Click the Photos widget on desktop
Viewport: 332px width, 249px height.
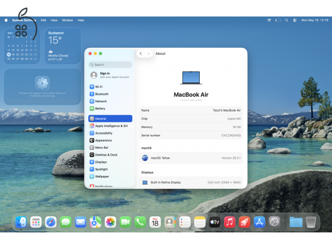point(43,87)
